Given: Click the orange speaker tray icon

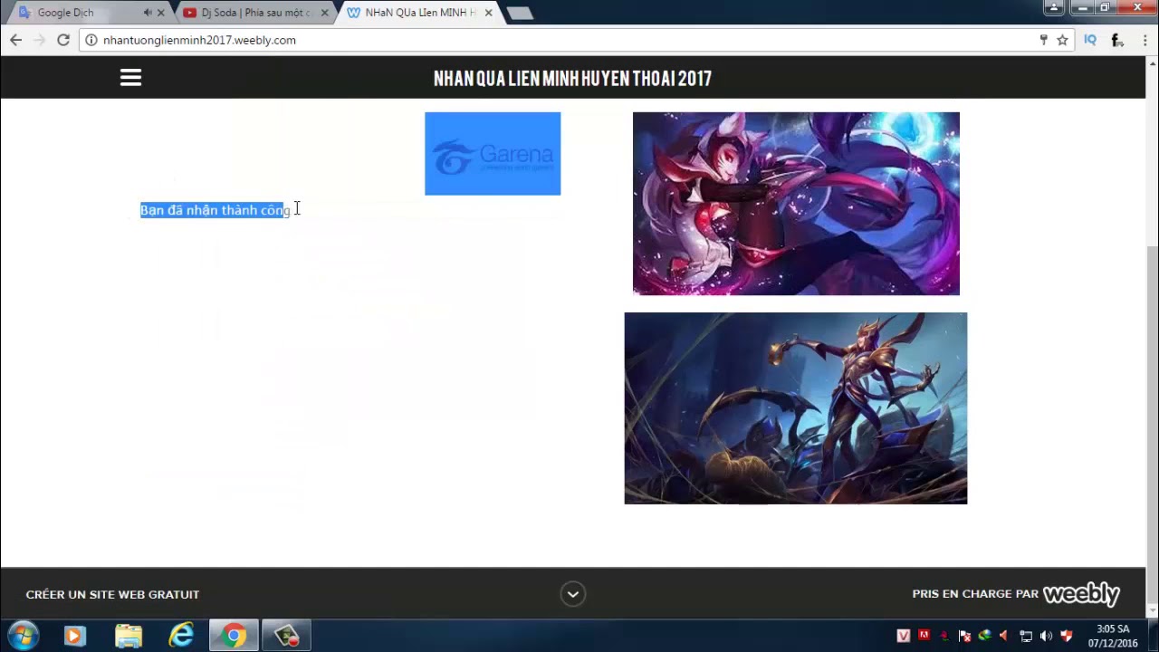Looking at the screenshot, I should [1004, 636].
